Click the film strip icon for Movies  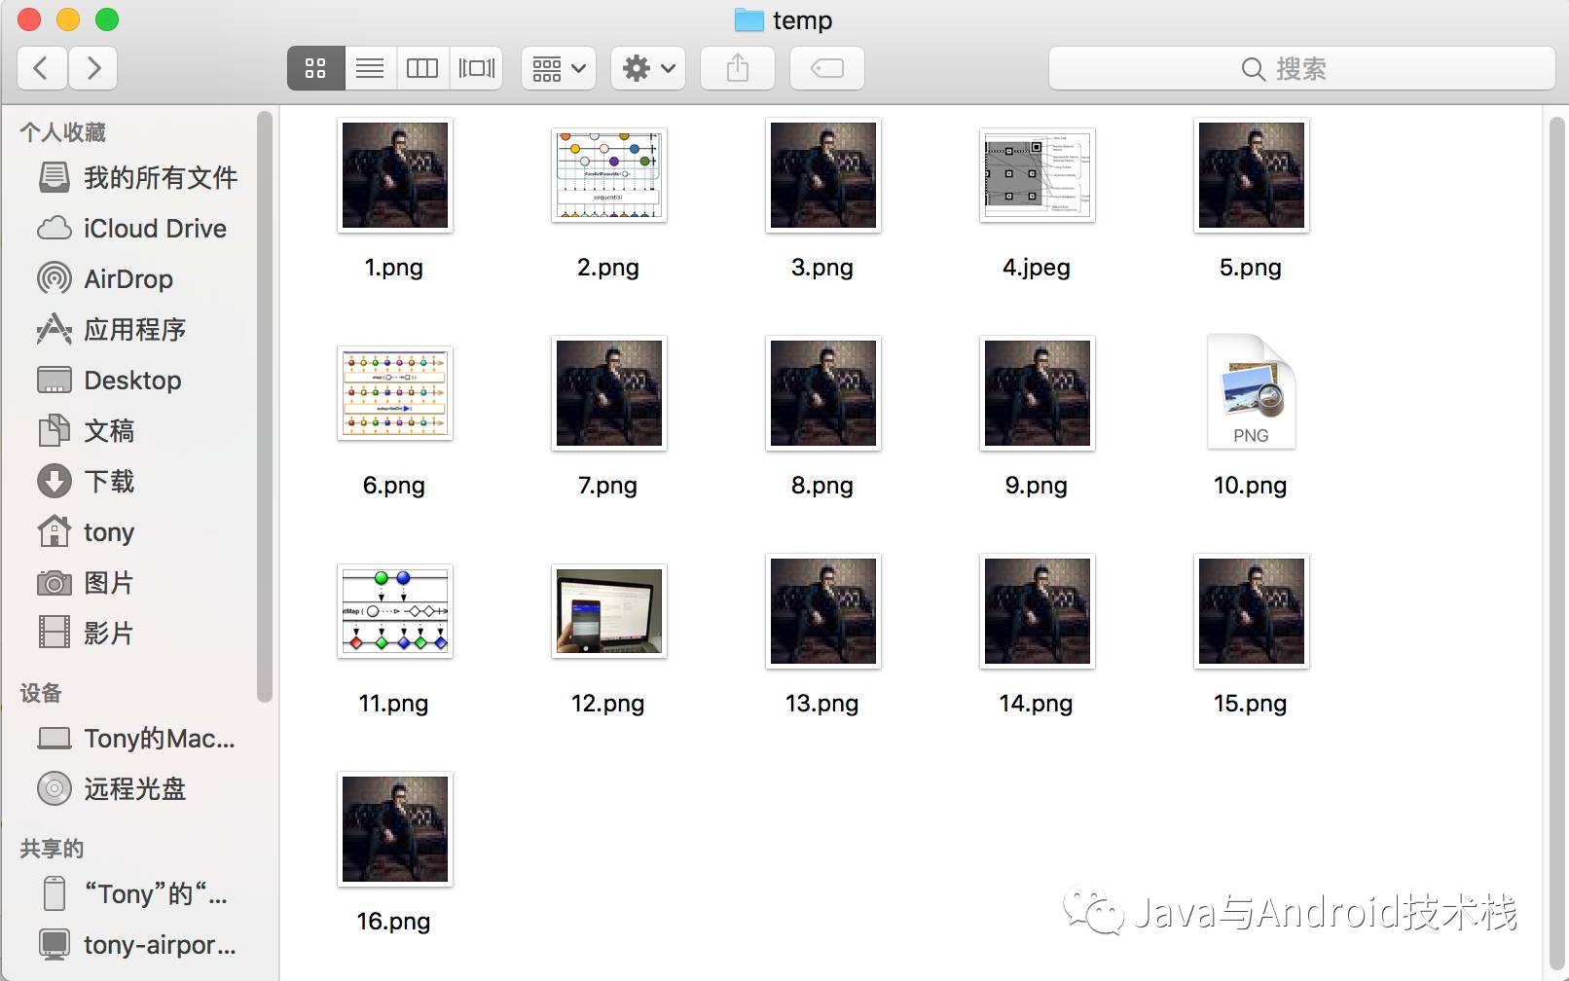54,633
